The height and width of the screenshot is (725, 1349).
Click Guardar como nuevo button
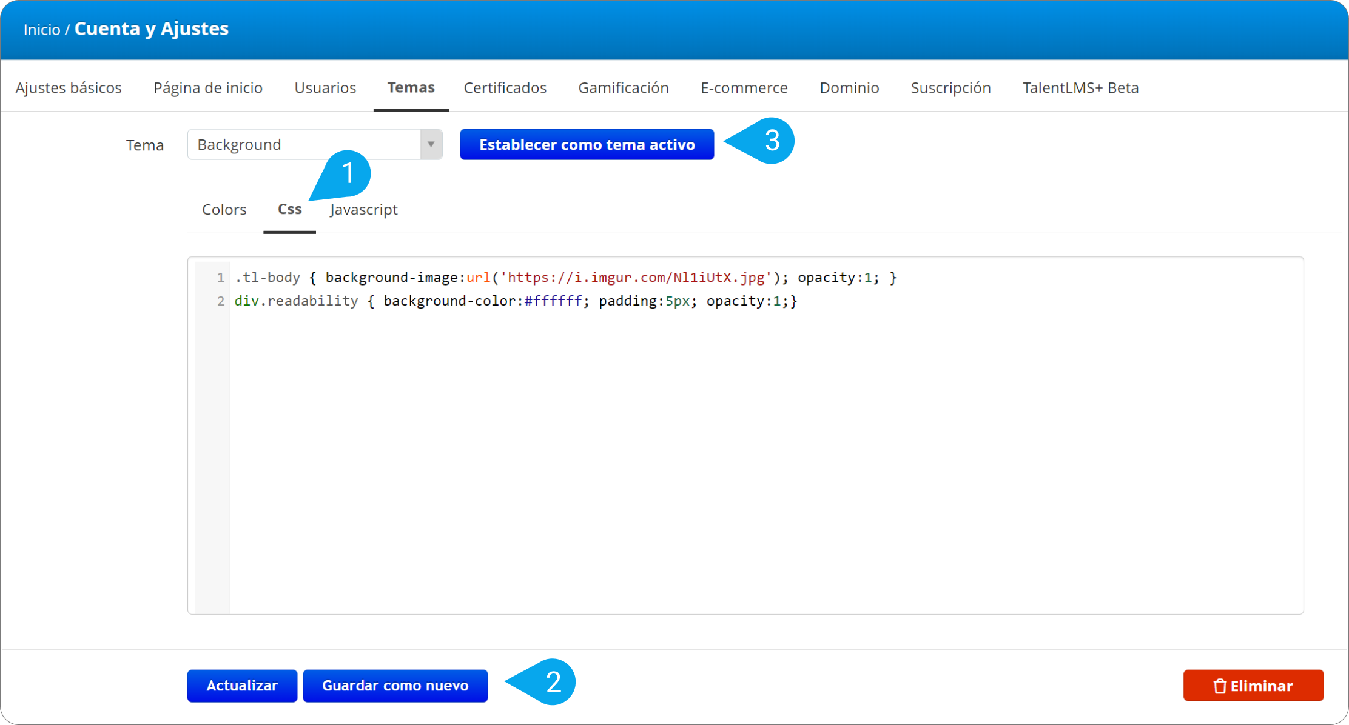coord(395,686)
